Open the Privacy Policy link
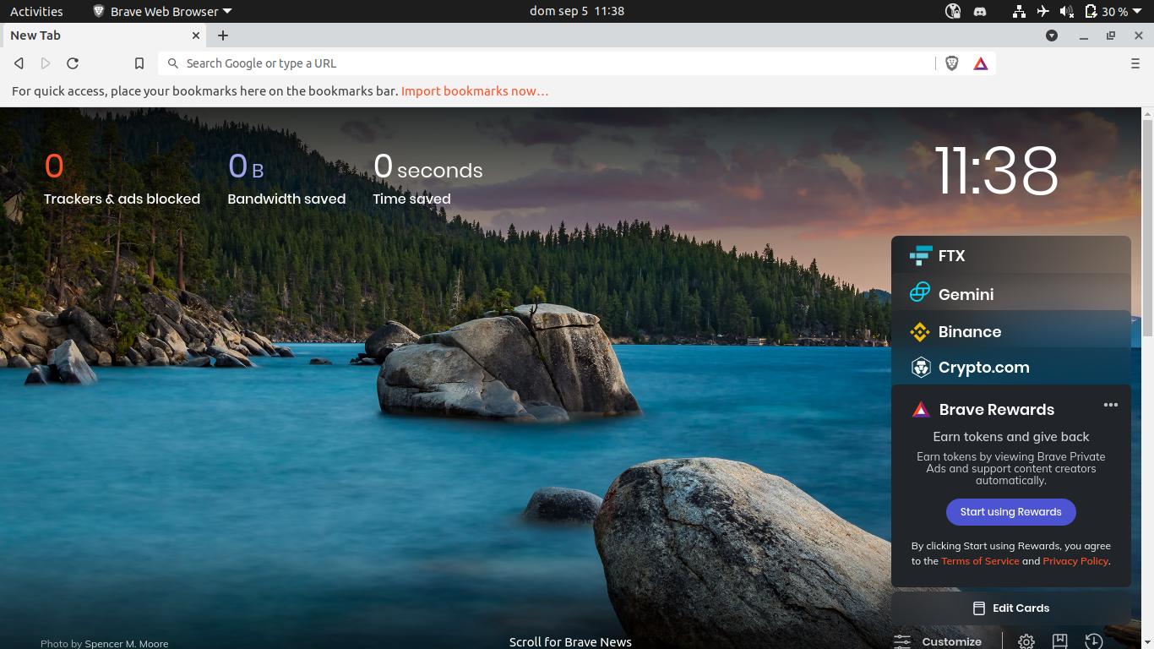Screen dimensions: 1154x649 coord(1075,561)
